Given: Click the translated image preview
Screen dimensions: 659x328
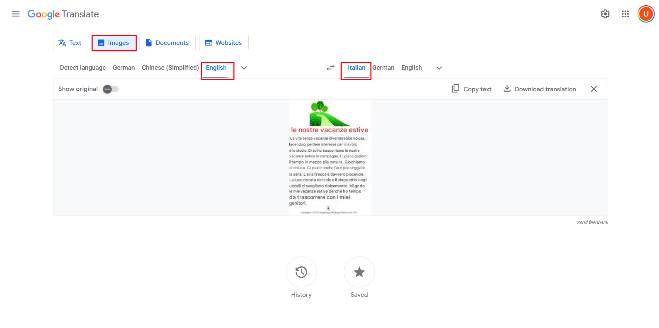Looking at the screenshot, I should (x=330, y=157).
